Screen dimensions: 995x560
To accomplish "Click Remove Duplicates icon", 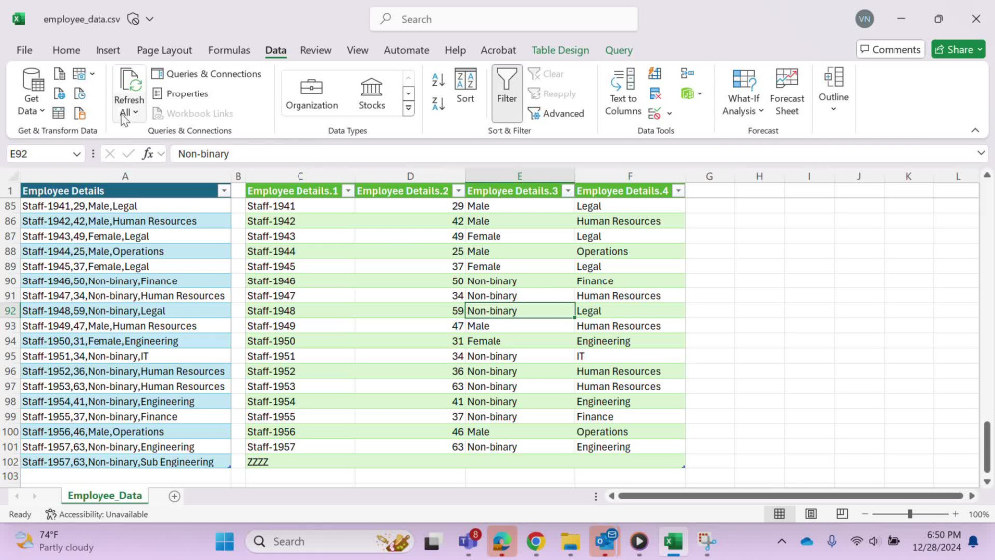I will pos(655,93).
